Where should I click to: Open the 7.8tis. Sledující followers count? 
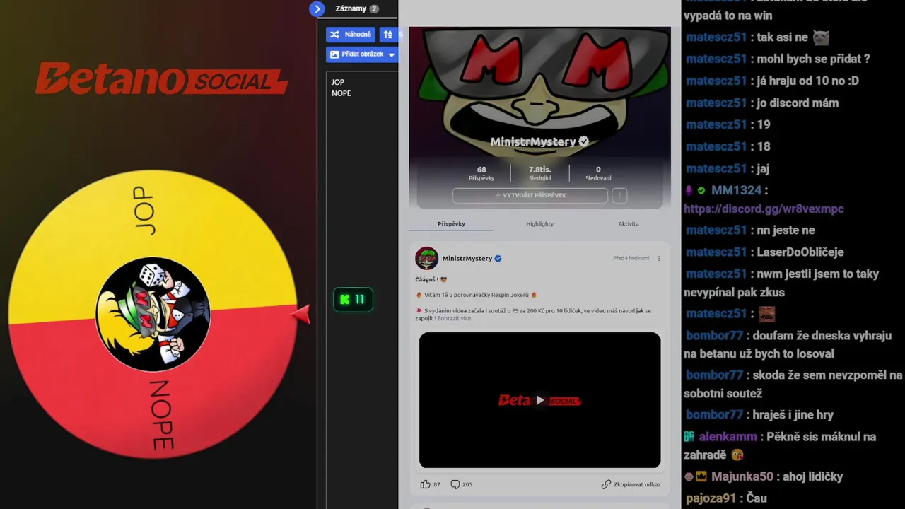pos(539,173)
